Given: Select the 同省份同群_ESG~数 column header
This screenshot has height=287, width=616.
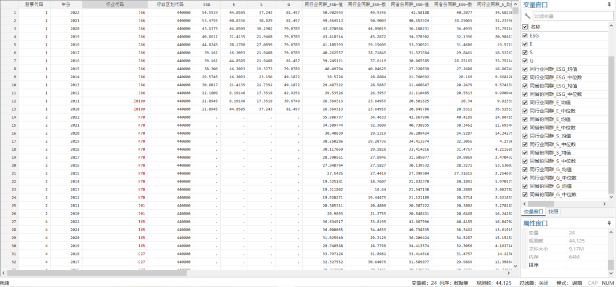Looking at the screenshot, I should tap(453, 5).
